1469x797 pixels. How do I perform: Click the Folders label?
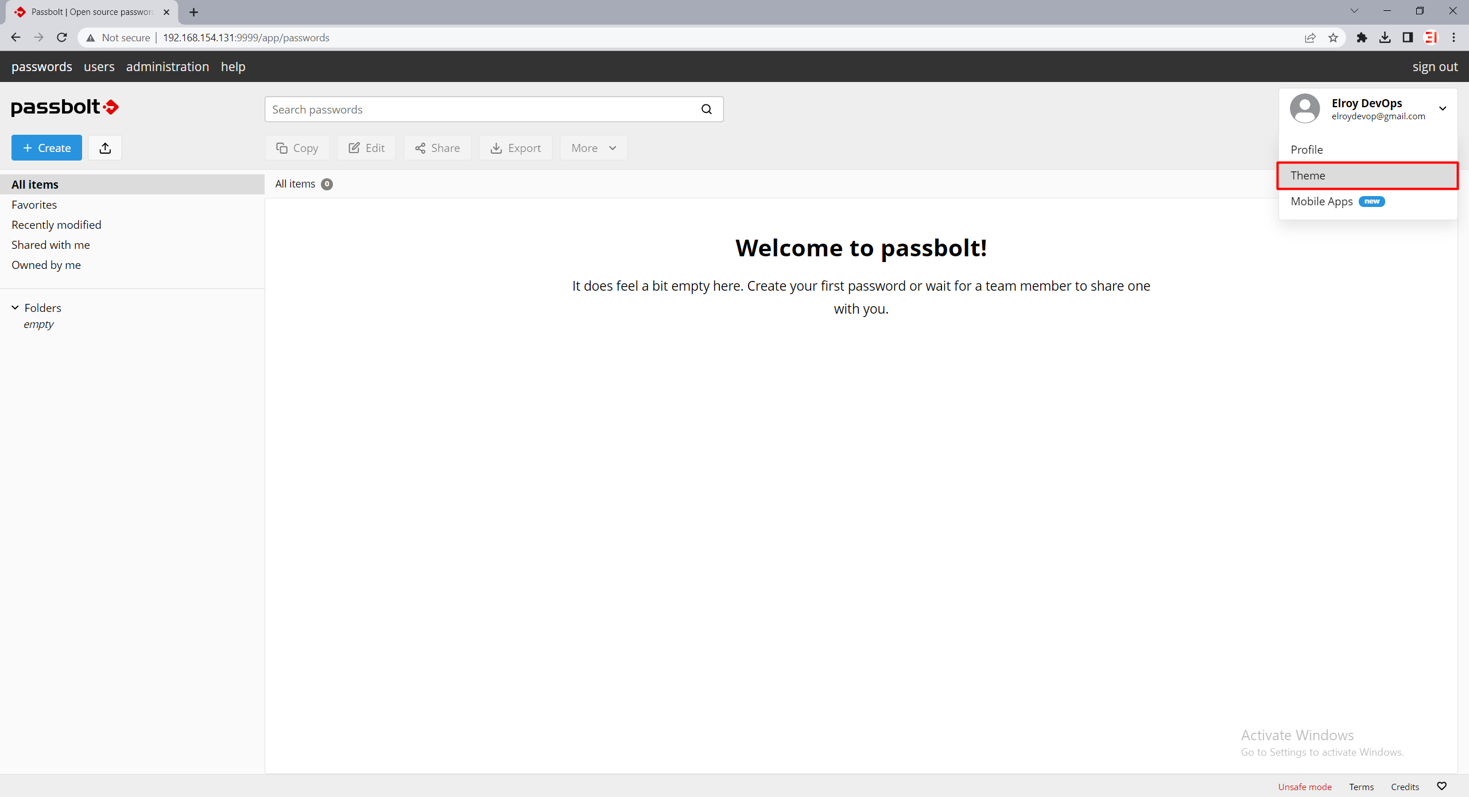(x=43, y=308)
